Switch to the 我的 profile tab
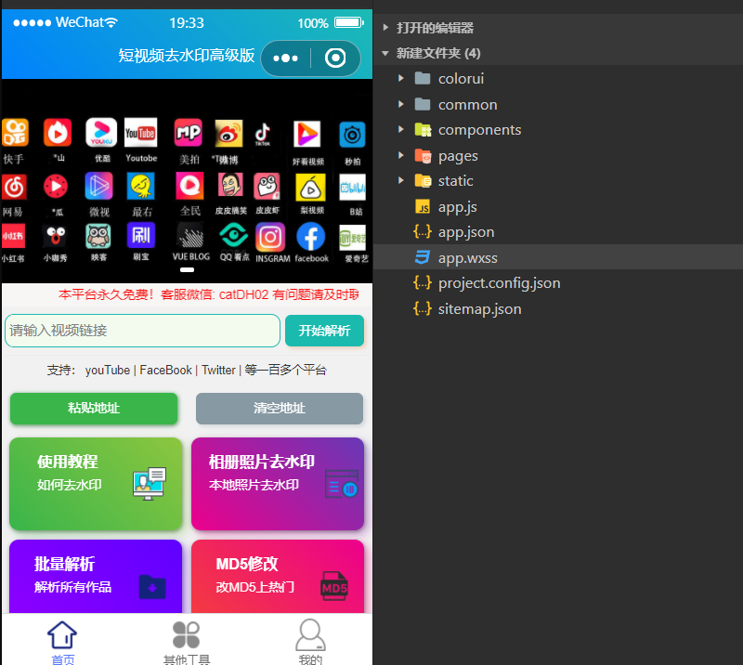 tap(310, 641)
